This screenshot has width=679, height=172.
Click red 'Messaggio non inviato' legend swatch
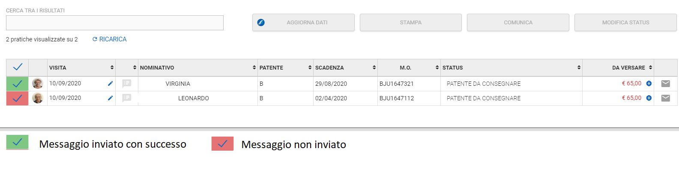coord(222,144)
